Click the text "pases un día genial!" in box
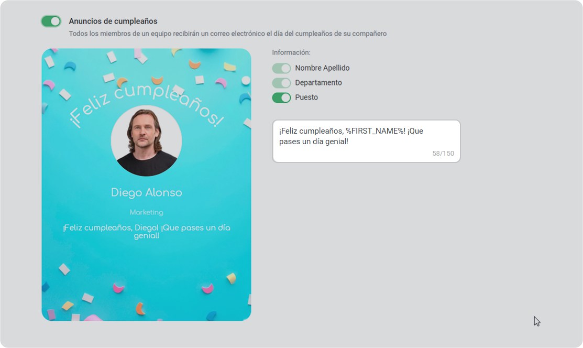The height and width of the screenshot is (348, 583). 314,142
